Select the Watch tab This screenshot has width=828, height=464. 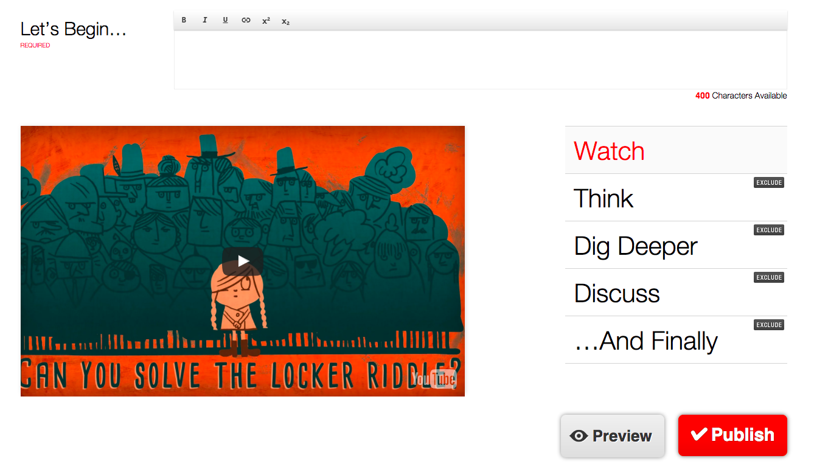(676, 150)
